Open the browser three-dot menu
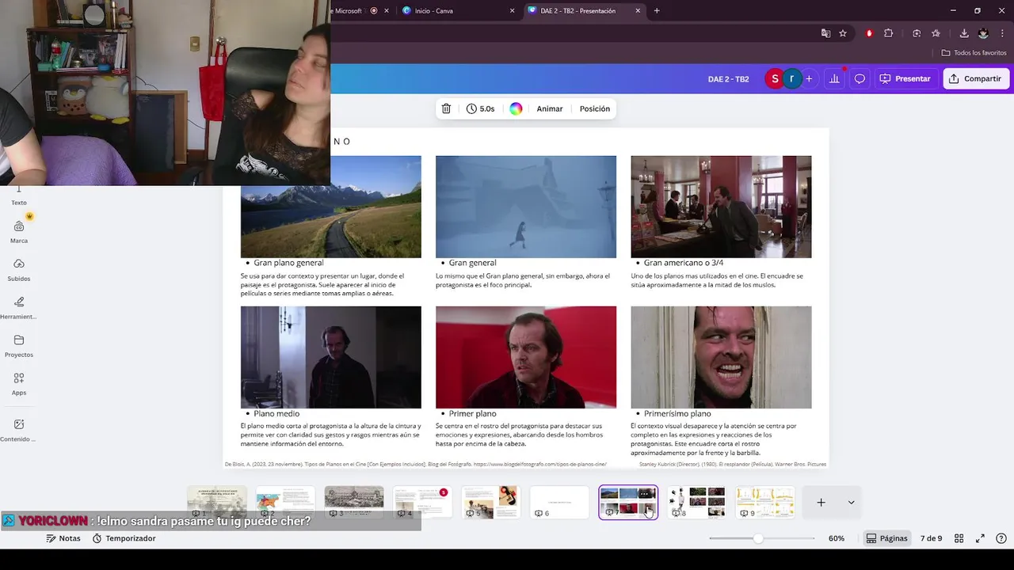1014x570 pixels. click(x=1002, y=33)
